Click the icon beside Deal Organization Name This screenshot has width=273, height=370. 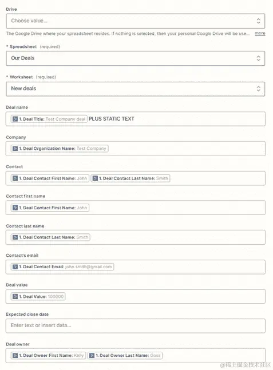[15, 149]
